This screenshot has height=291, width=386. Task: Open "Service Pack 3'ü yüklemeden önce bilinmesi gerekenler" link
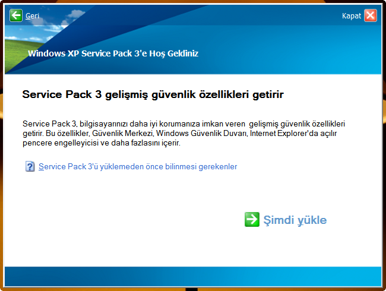[138, 167]
